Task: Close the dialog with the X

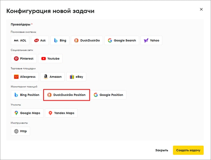Action: [201, 9]
